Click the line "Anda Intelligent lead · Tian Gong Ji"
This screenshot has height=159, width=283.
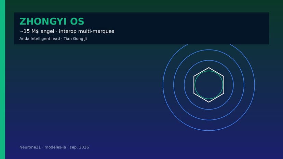tap(53, 39)
